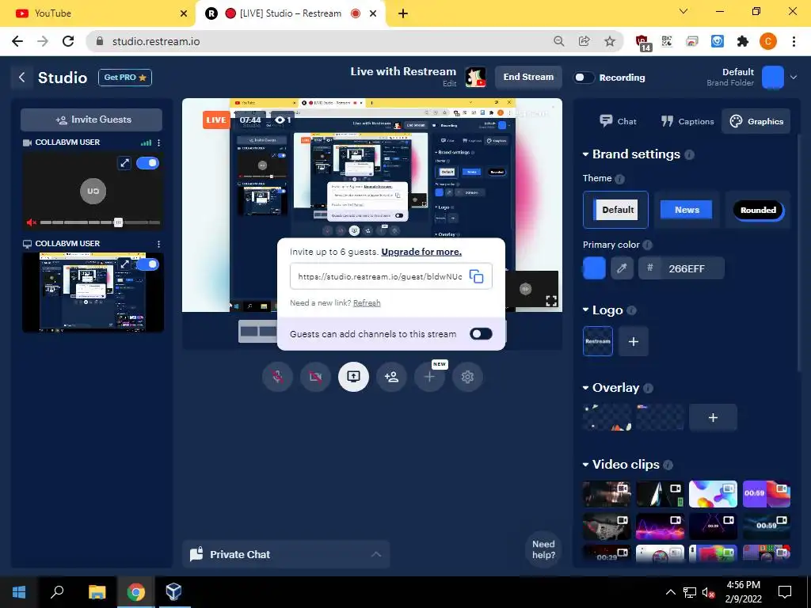Expand the first COLLABVM USER camera source
The height and width of the screenshot is (608, 811).
[x=124, y=163]
